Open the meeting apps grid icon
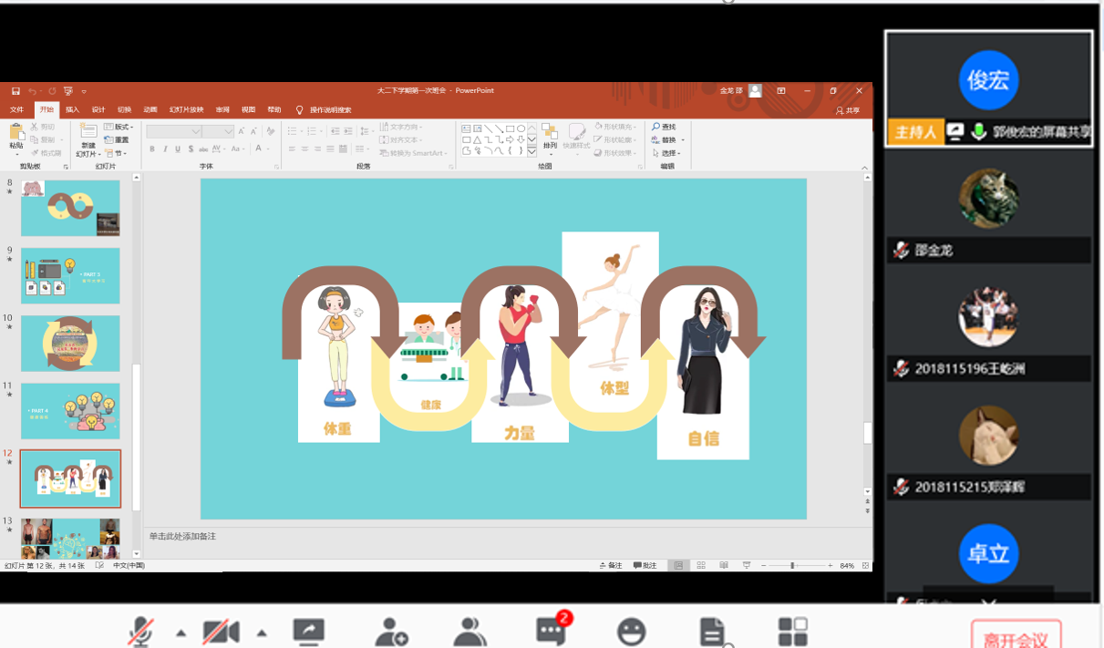This screenshot has height=648, width=1104. (792, 631)
